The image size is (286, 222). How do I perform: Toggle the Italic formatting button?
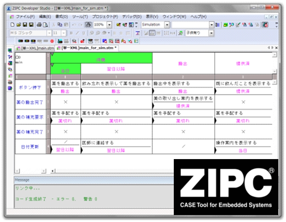click(x=77, y=33)
